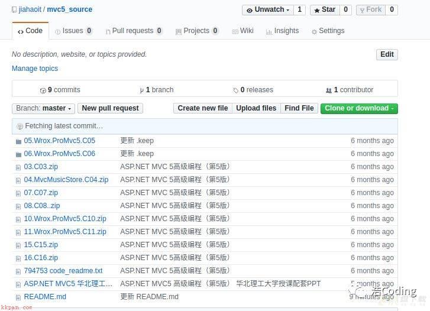Open the watchers count 1

click(299, 10)
